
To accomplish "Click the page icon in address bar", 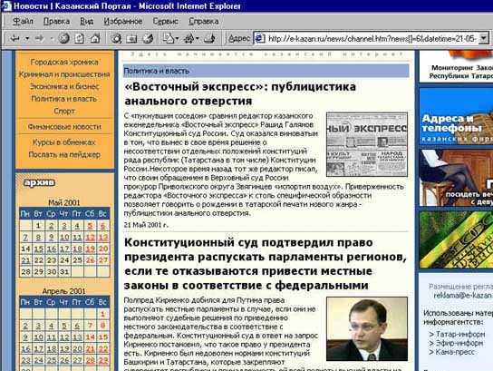I will tap(260, 38).
